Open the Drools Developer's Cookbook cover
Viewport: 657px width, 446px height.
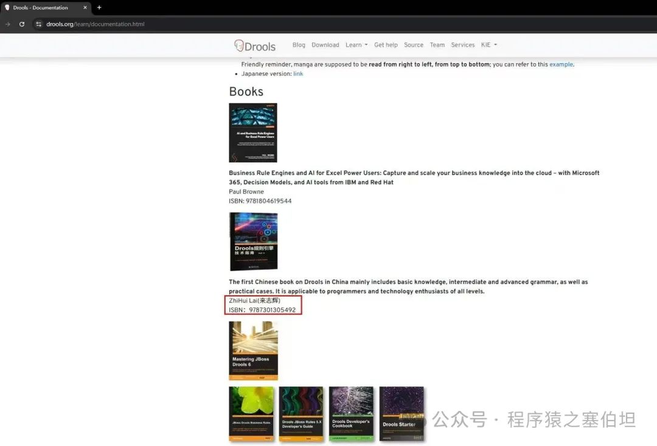coord(351,414)
